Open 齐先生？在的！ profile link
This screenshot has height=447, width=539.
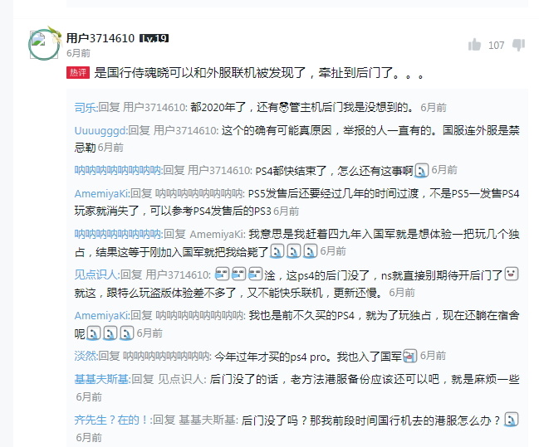[x=113, y=420]
